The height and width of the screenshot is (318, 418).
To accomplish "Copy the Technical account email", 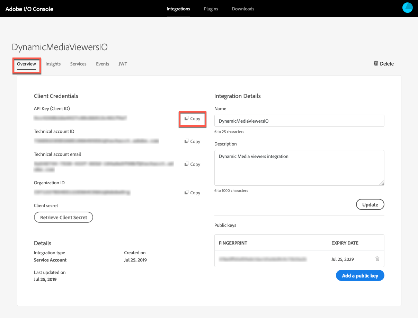I will 193,164.
